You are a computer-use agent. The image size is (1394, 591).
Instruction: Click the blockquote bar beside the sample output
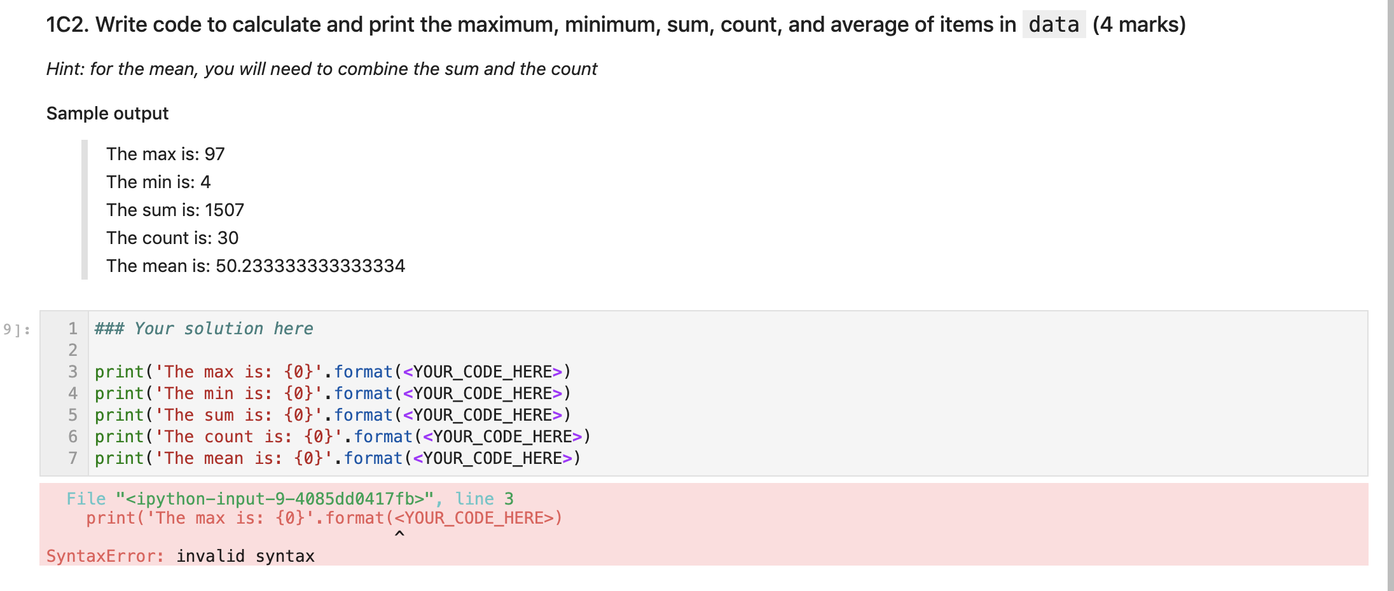[85, 210]
